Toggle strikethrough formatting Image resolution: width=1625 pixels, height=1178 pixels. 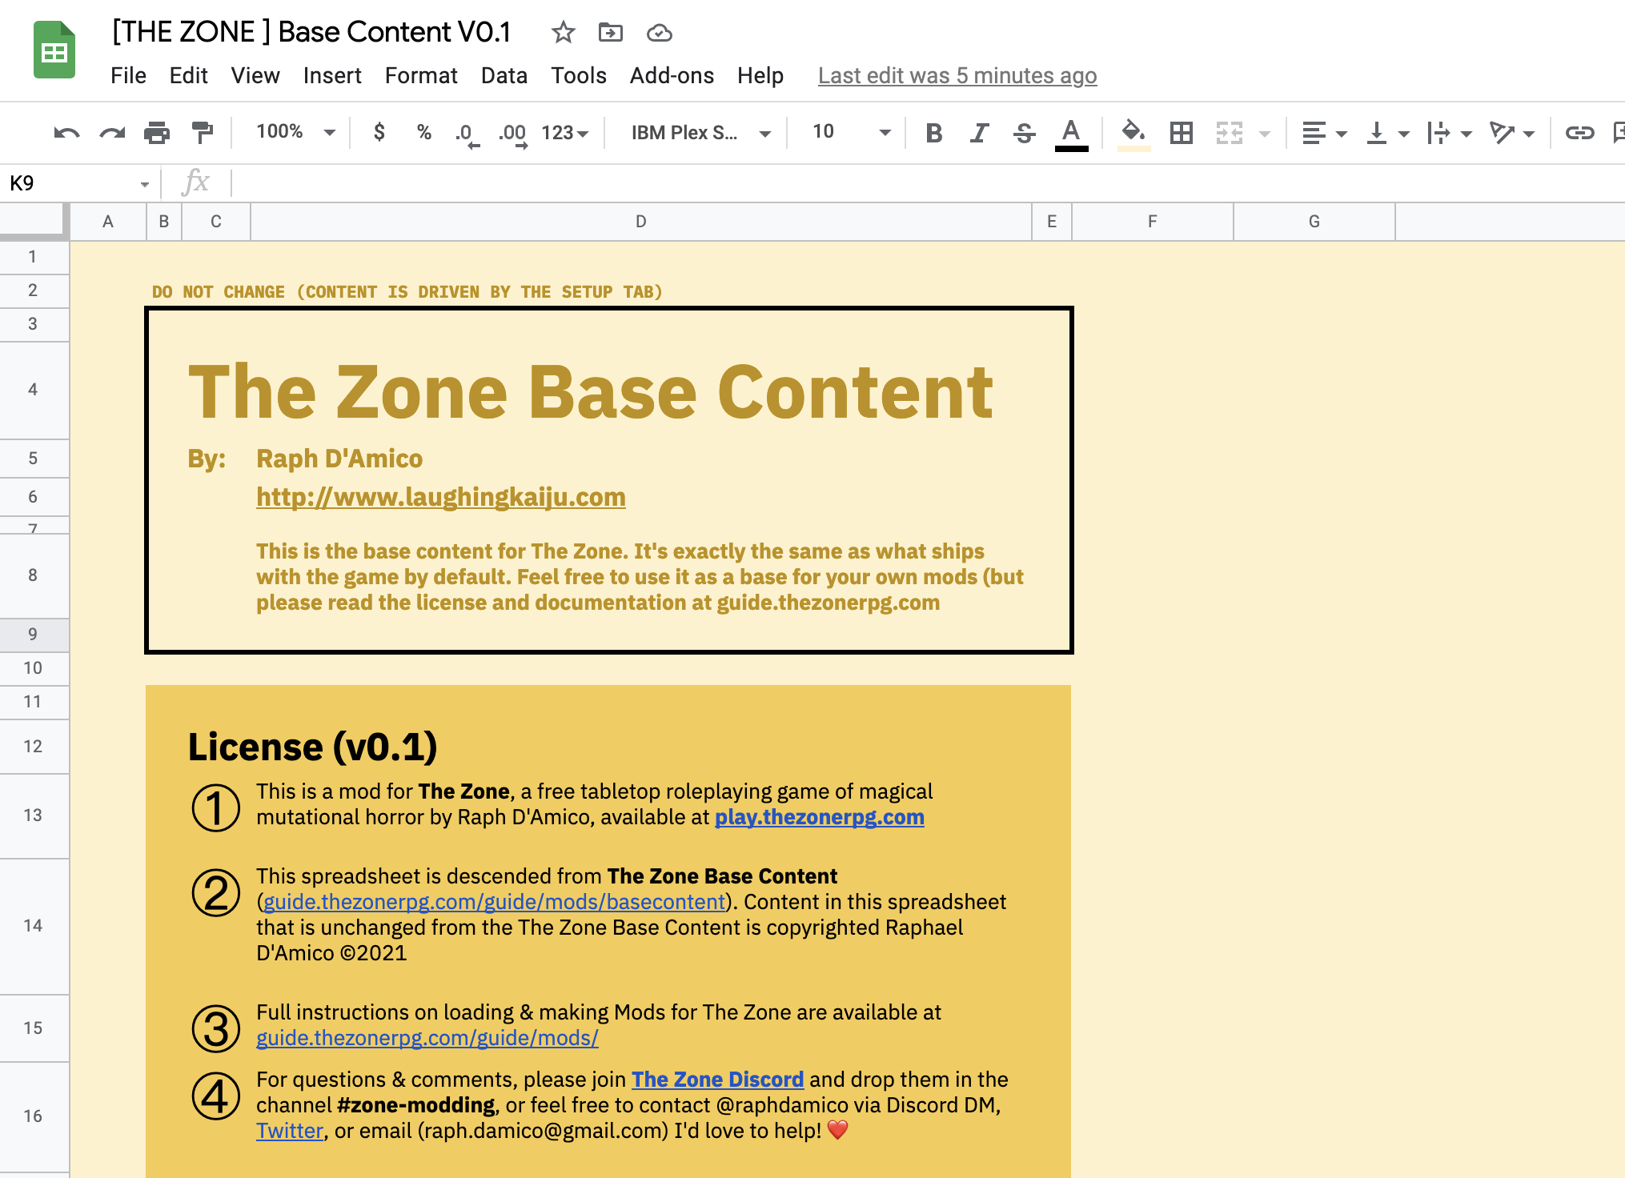[x=1025, y=133]
